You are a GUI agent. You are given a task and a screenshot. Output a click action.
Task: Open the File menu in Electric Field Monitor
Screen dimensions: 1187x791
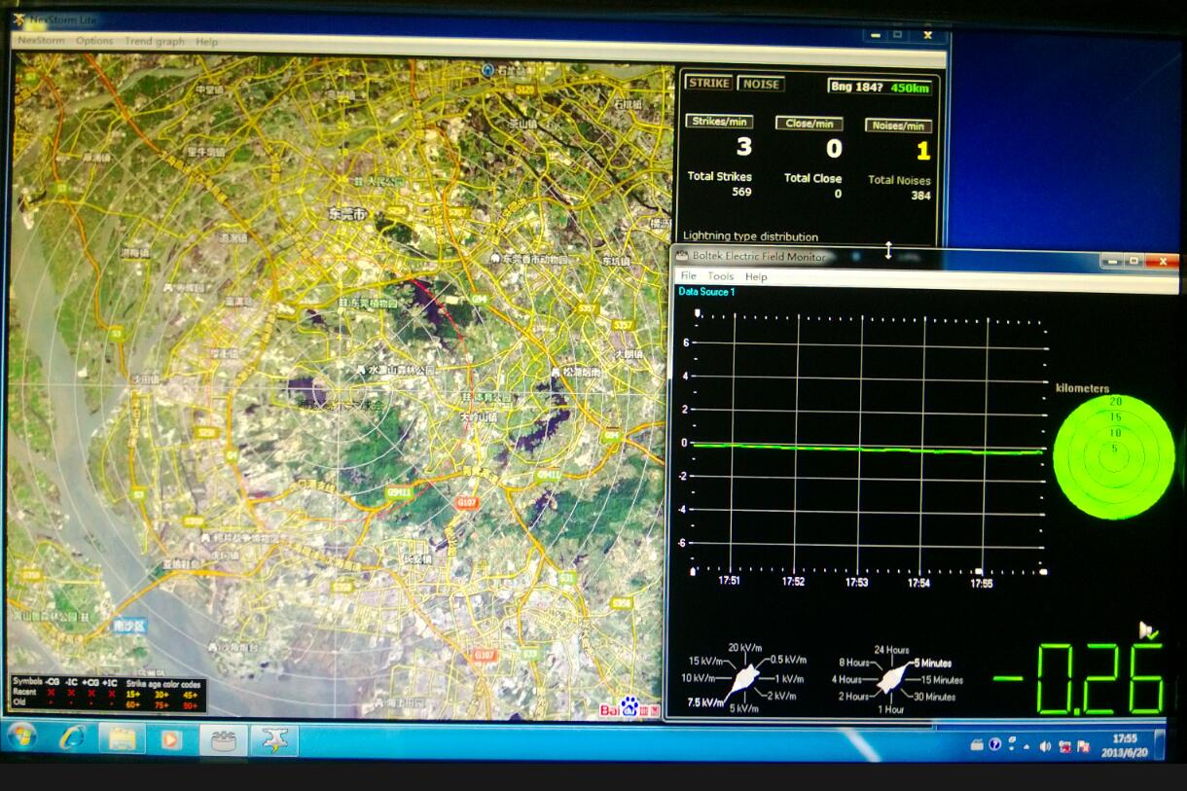pos(688,276)
